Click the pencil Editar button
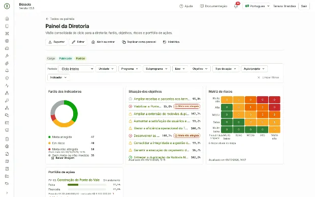The image size is (315, 197). pyautogui.click(x=78, y=42)
